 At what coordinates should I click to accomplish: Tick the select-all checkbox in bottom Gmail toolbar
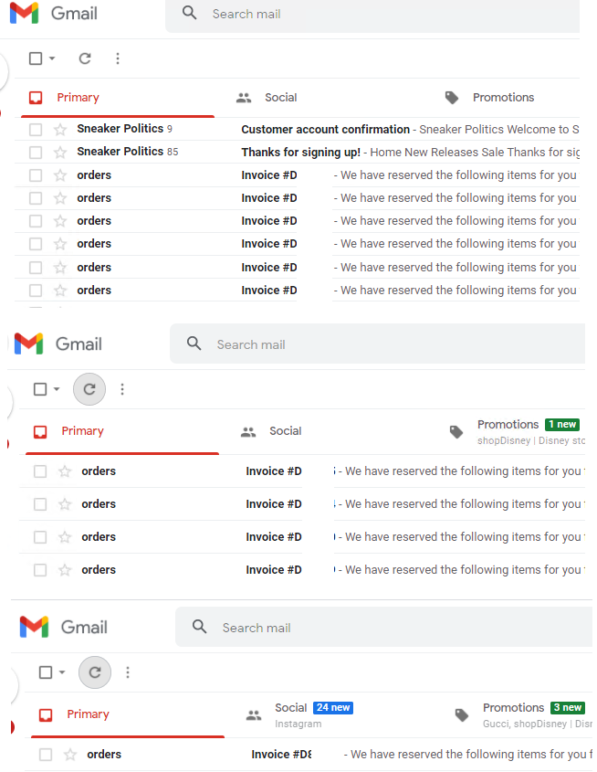tap(46, 672)
